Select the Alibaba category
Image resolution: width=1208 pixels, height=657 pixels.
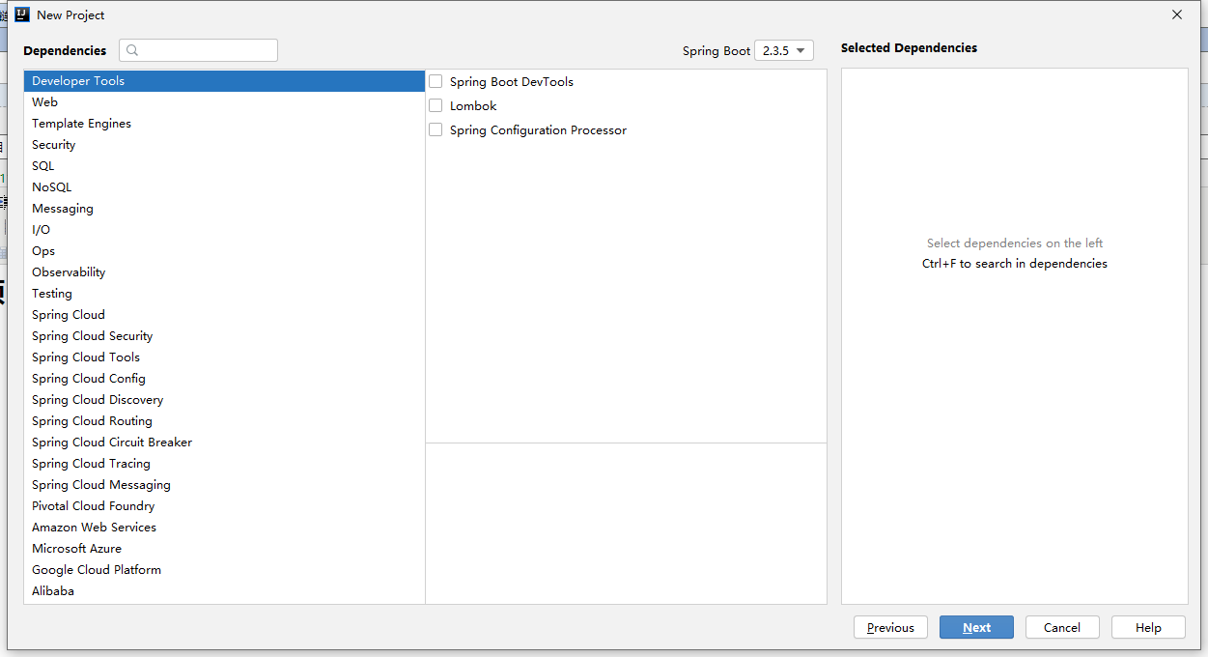click(224, 591)
